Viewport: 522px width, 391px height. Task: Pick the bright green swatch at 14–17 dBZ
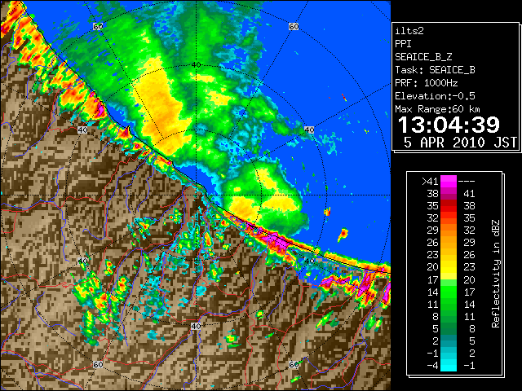tap(449, 292)
